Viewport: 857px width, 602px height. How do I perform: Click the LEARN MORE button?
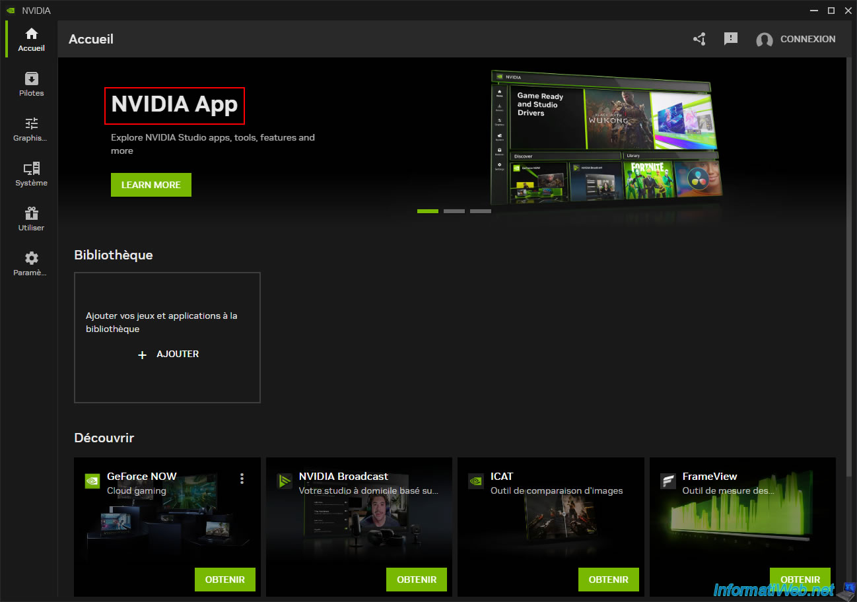point(151,185)
